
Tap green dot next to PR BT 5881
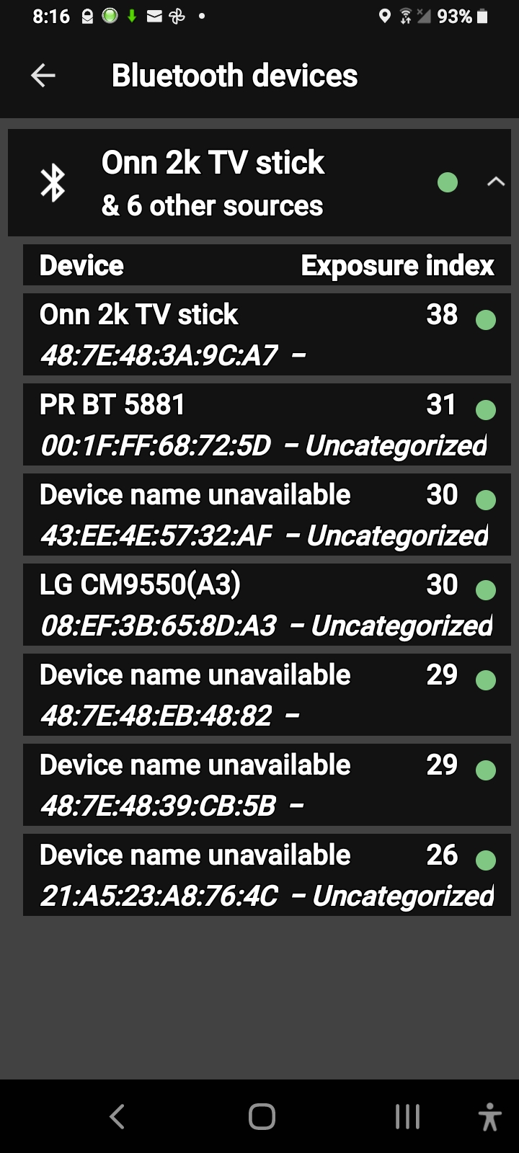pyautogui.click(x=486, y=410)
